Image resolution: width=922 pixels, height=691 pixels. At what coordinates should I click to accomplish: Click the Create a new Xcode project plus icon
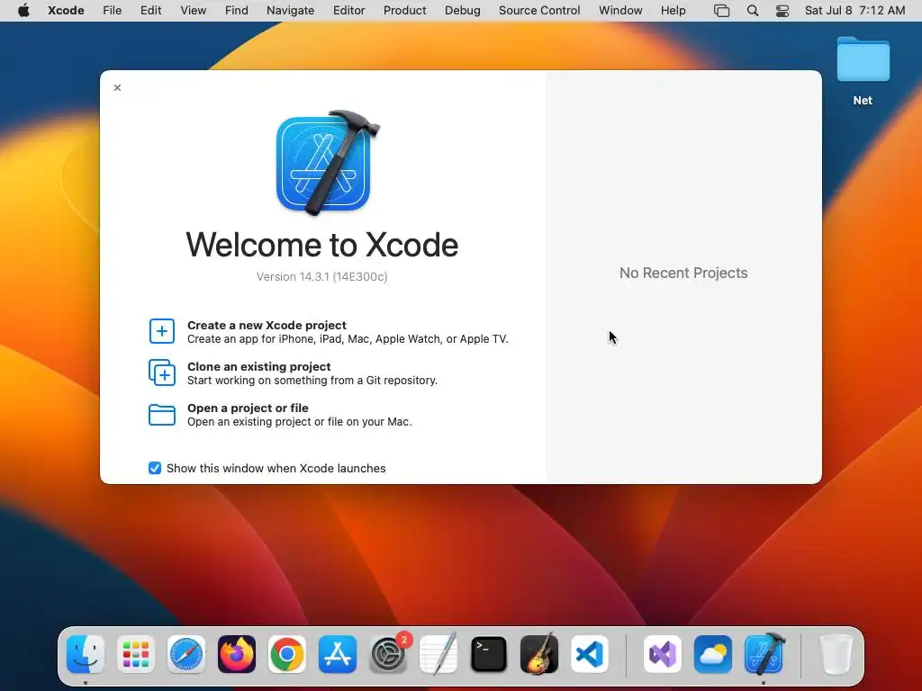click(x=162, y=331)
